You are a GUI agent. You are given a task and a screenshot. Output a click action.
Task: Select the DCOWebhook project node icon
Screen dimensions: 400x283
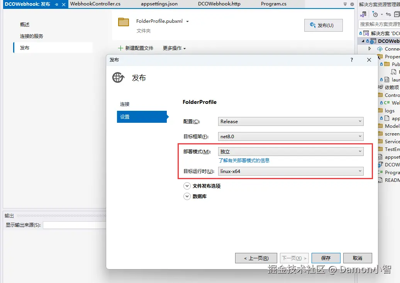pos(373,41)
